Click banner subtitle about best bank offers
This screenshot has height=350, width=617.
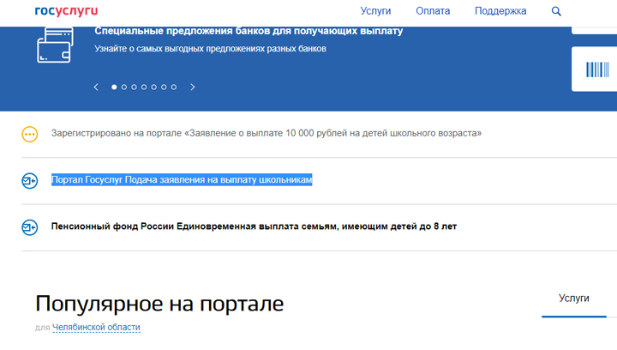tap(210, 49)
